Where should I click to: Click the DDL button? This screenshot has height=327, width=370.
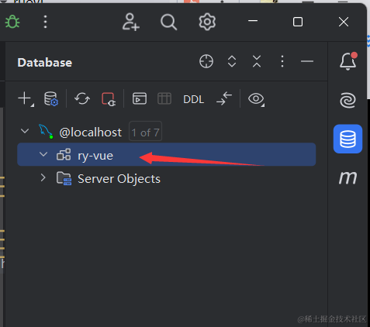tap(193, 99)
